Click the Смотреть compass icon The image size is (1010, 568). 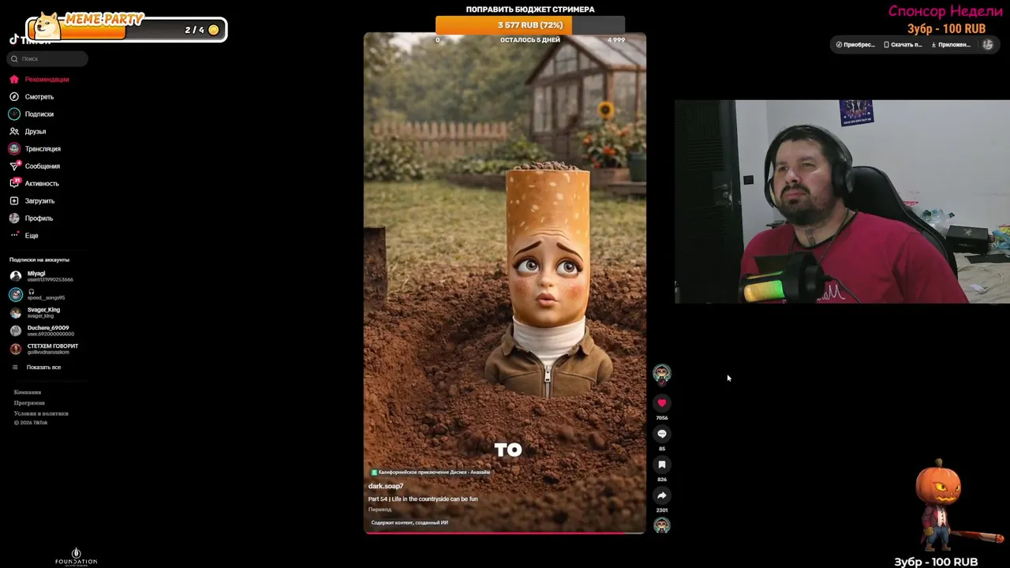coord(14,96)
